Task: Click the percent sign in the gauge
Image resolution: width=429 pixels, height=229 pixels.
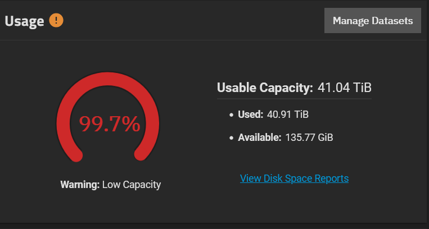Action: pyautogui.click(x=131, y=124)
